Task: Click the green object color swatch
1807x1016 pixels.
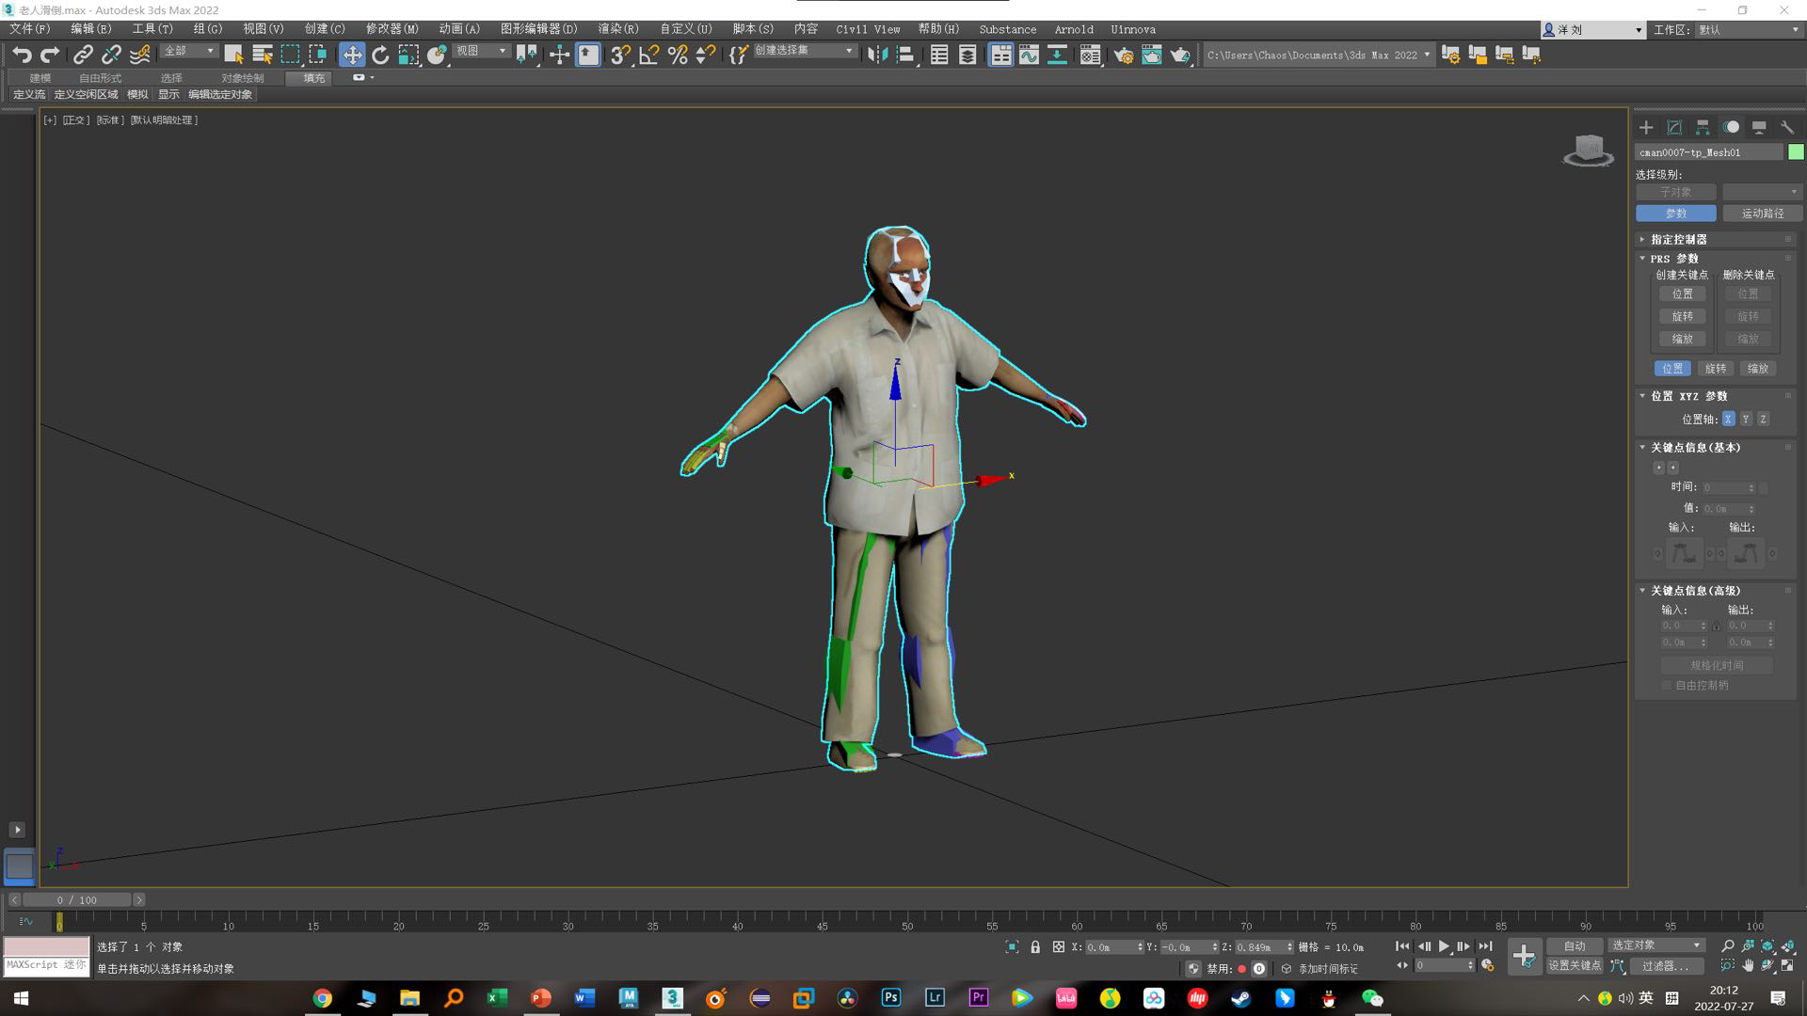Action: 1796,152
